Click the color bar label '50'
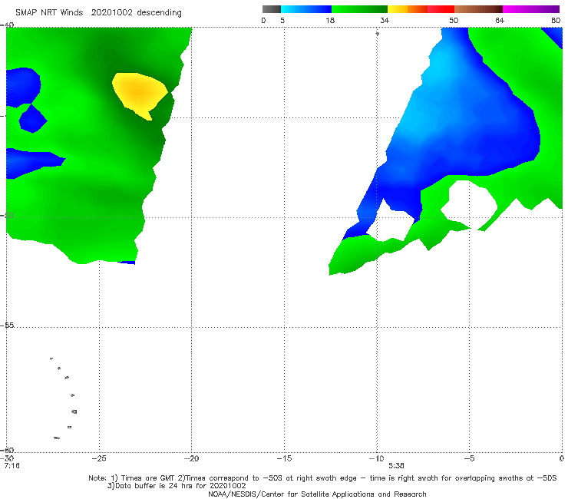Screen dimensions: 568x499 click(x=454, y=21)
